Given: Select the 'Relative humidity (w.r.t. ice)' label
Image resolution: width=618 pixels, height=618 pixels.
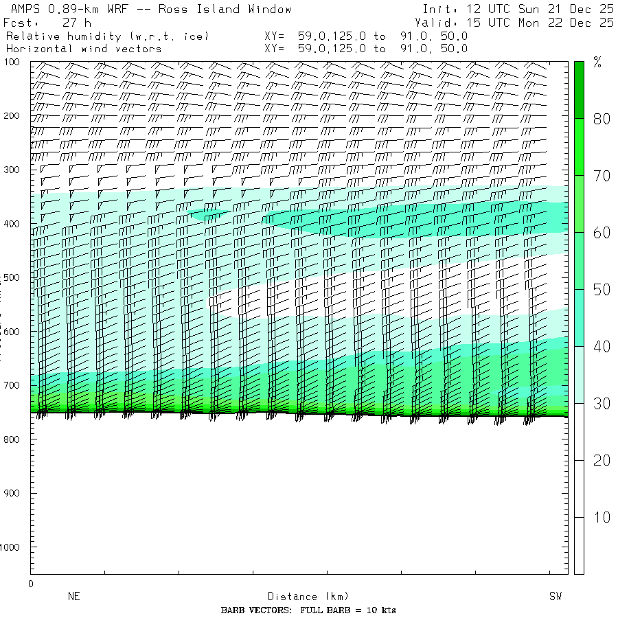Looking at the screenshot, I should (107, 36).
